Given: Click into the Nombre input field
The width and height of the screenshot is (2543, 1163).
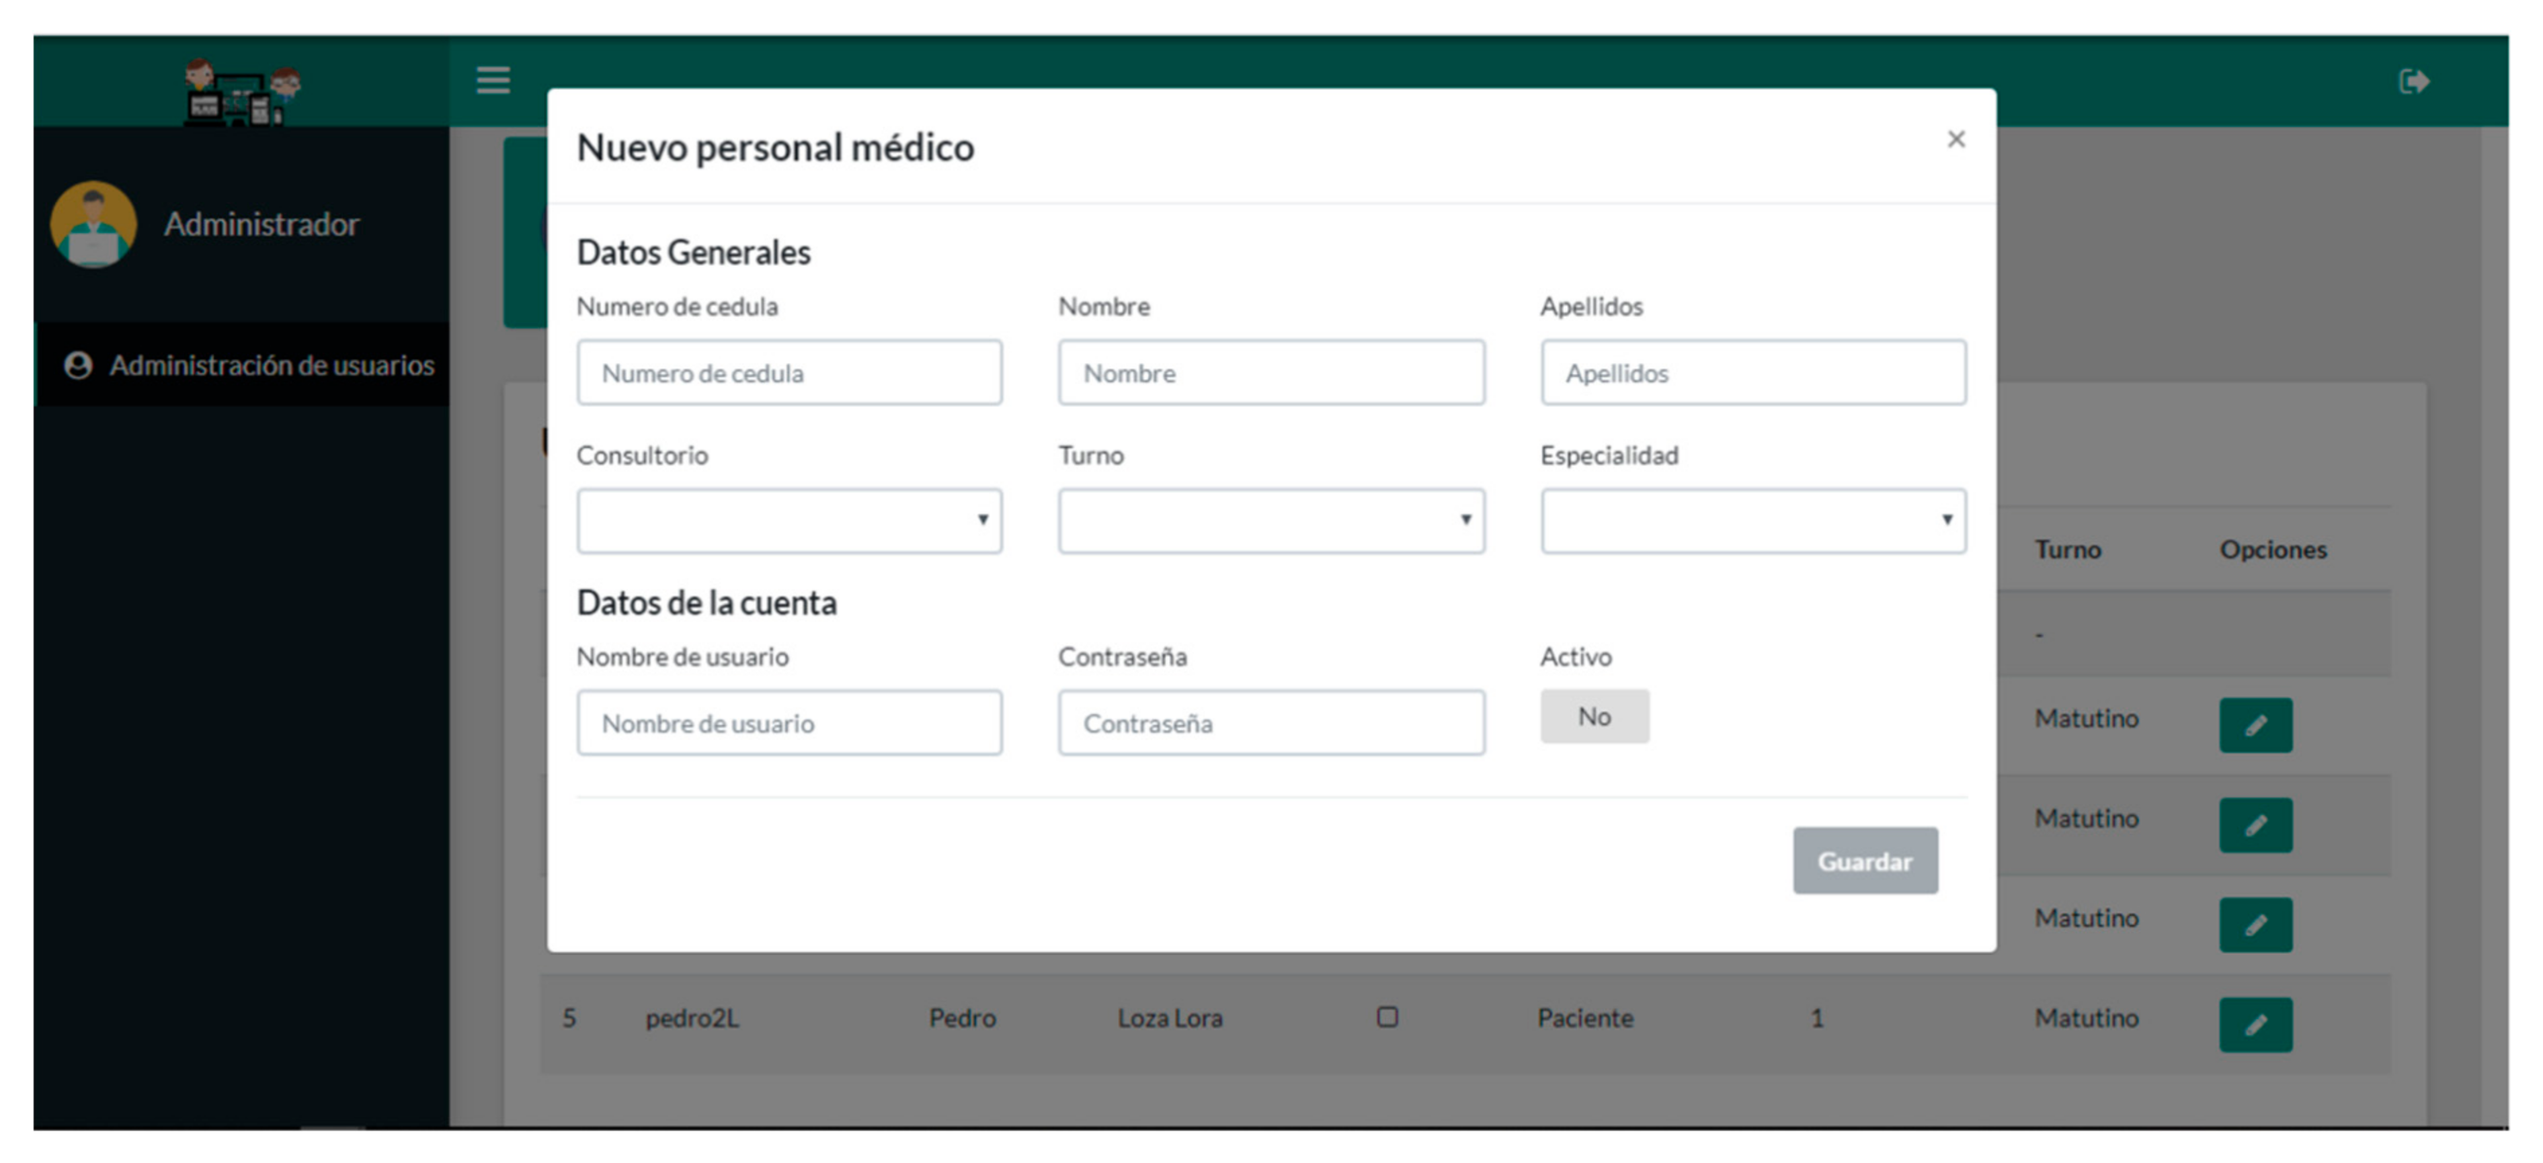Looking at the screenshot, I should (x=1270, y=373).
